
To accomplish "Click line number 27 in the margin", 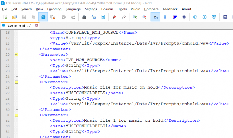I will click(x=8, y=93).
